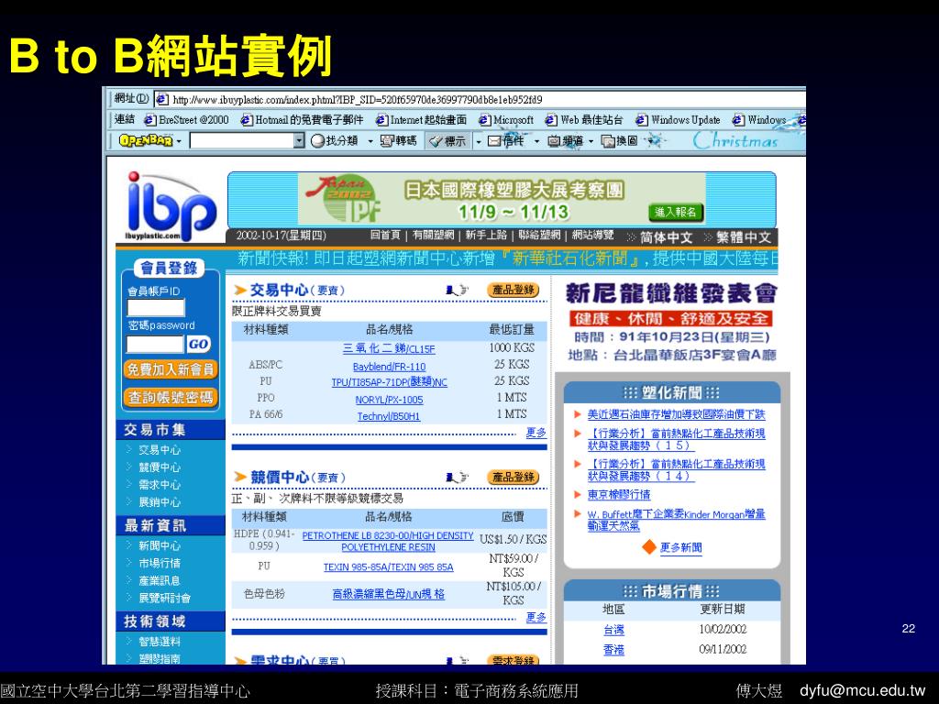Open 智慧選料 in sidebar
This screenshot has width=939, height=704.
coord(160,642)
